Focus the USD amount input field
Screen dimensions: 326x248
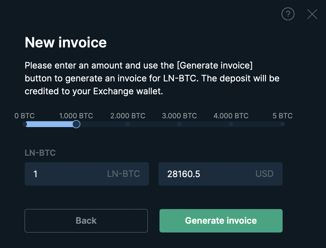(x=220, y=174)
